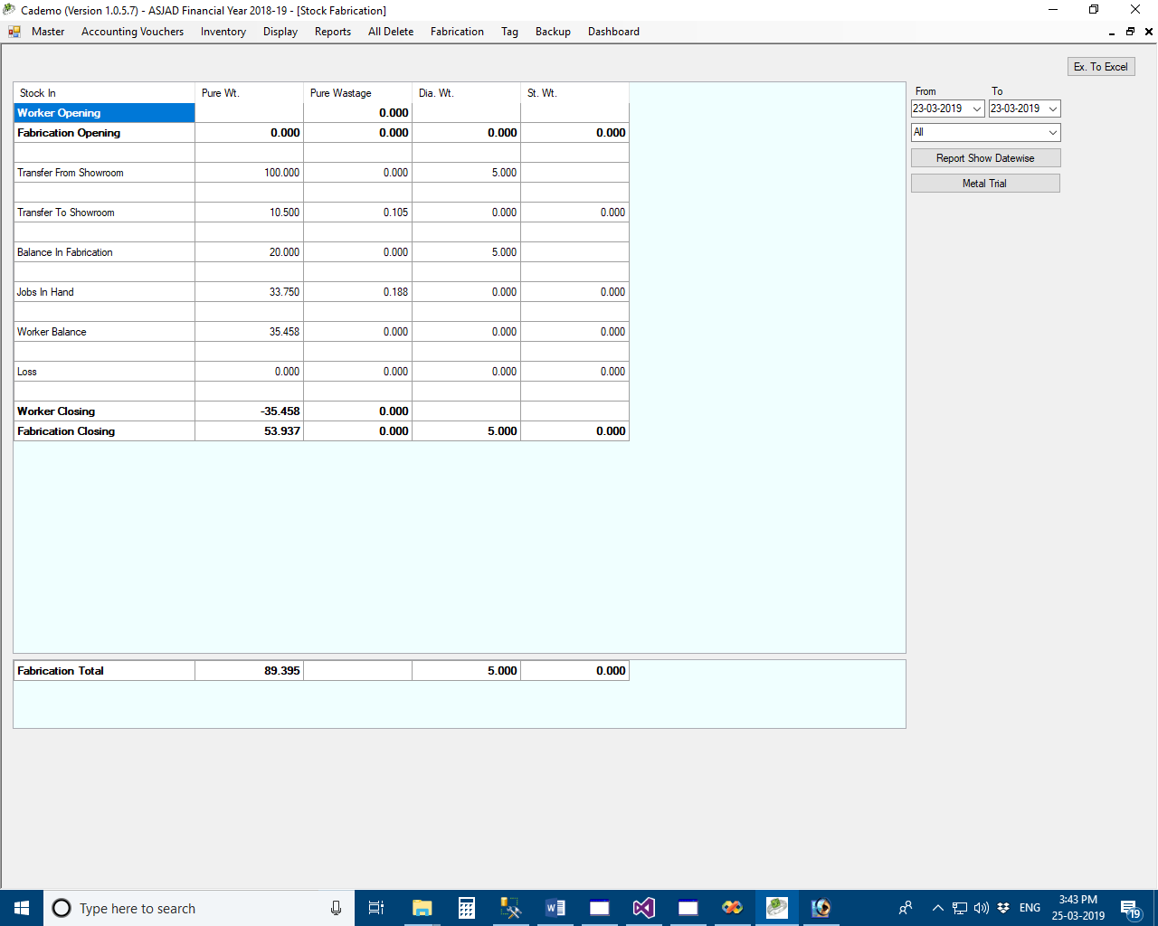This screenshot has width=1158, height=926.
Task: Click the Ex. To Excel button
Action: [x=1100, y=67]
